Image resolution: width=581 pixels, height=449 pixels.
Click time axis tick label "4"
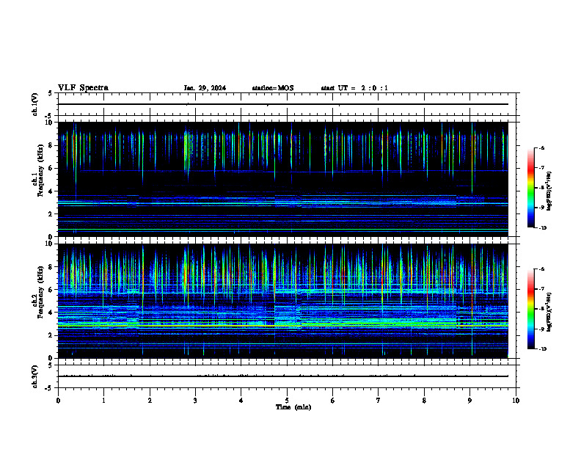pos(241,401)
